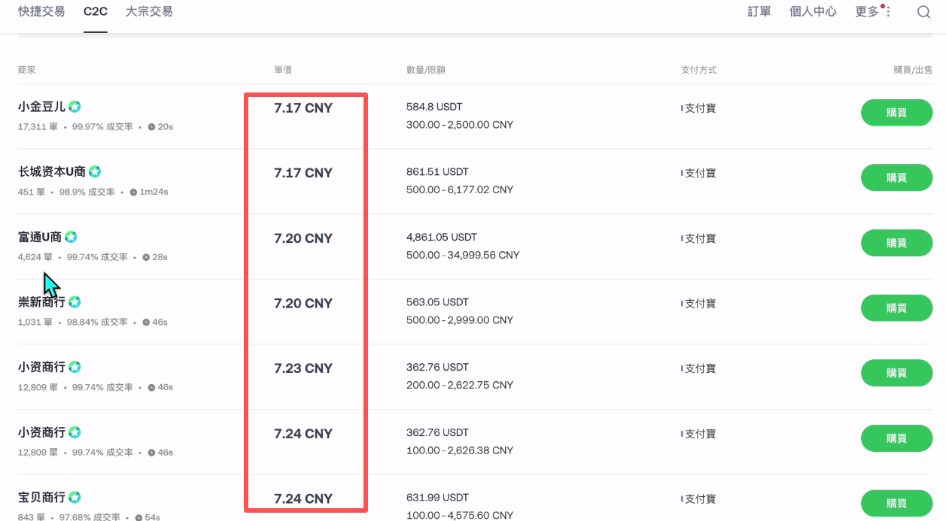The height and width of the screenshot is (521, 946).
Task: Click clock icon in 富通U商 row
Action: coord(145,257)
